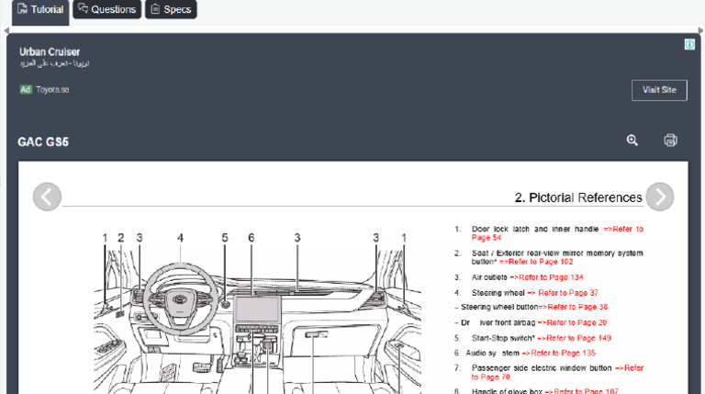The image size is (705, 394).
Task: Switch to the Questions tab
Action: click(x=107, y=9)
